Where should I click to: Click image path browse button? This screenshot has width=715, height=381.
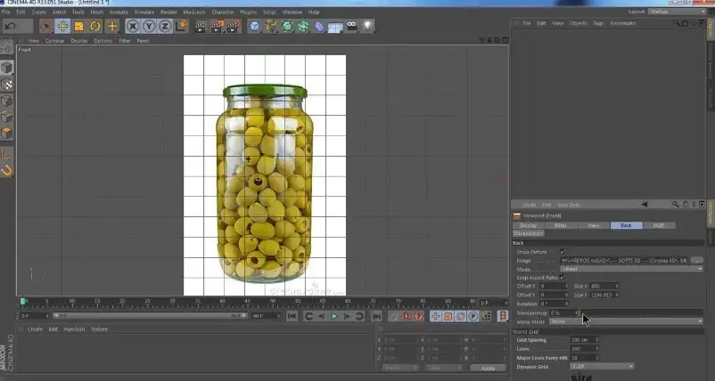pyautogui.click(x=697, y=260)
